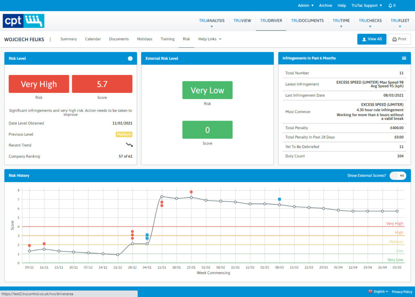Switch to the Training tab
The height and width of the screenshot is (297, 415).
click(x=167, y=39)
